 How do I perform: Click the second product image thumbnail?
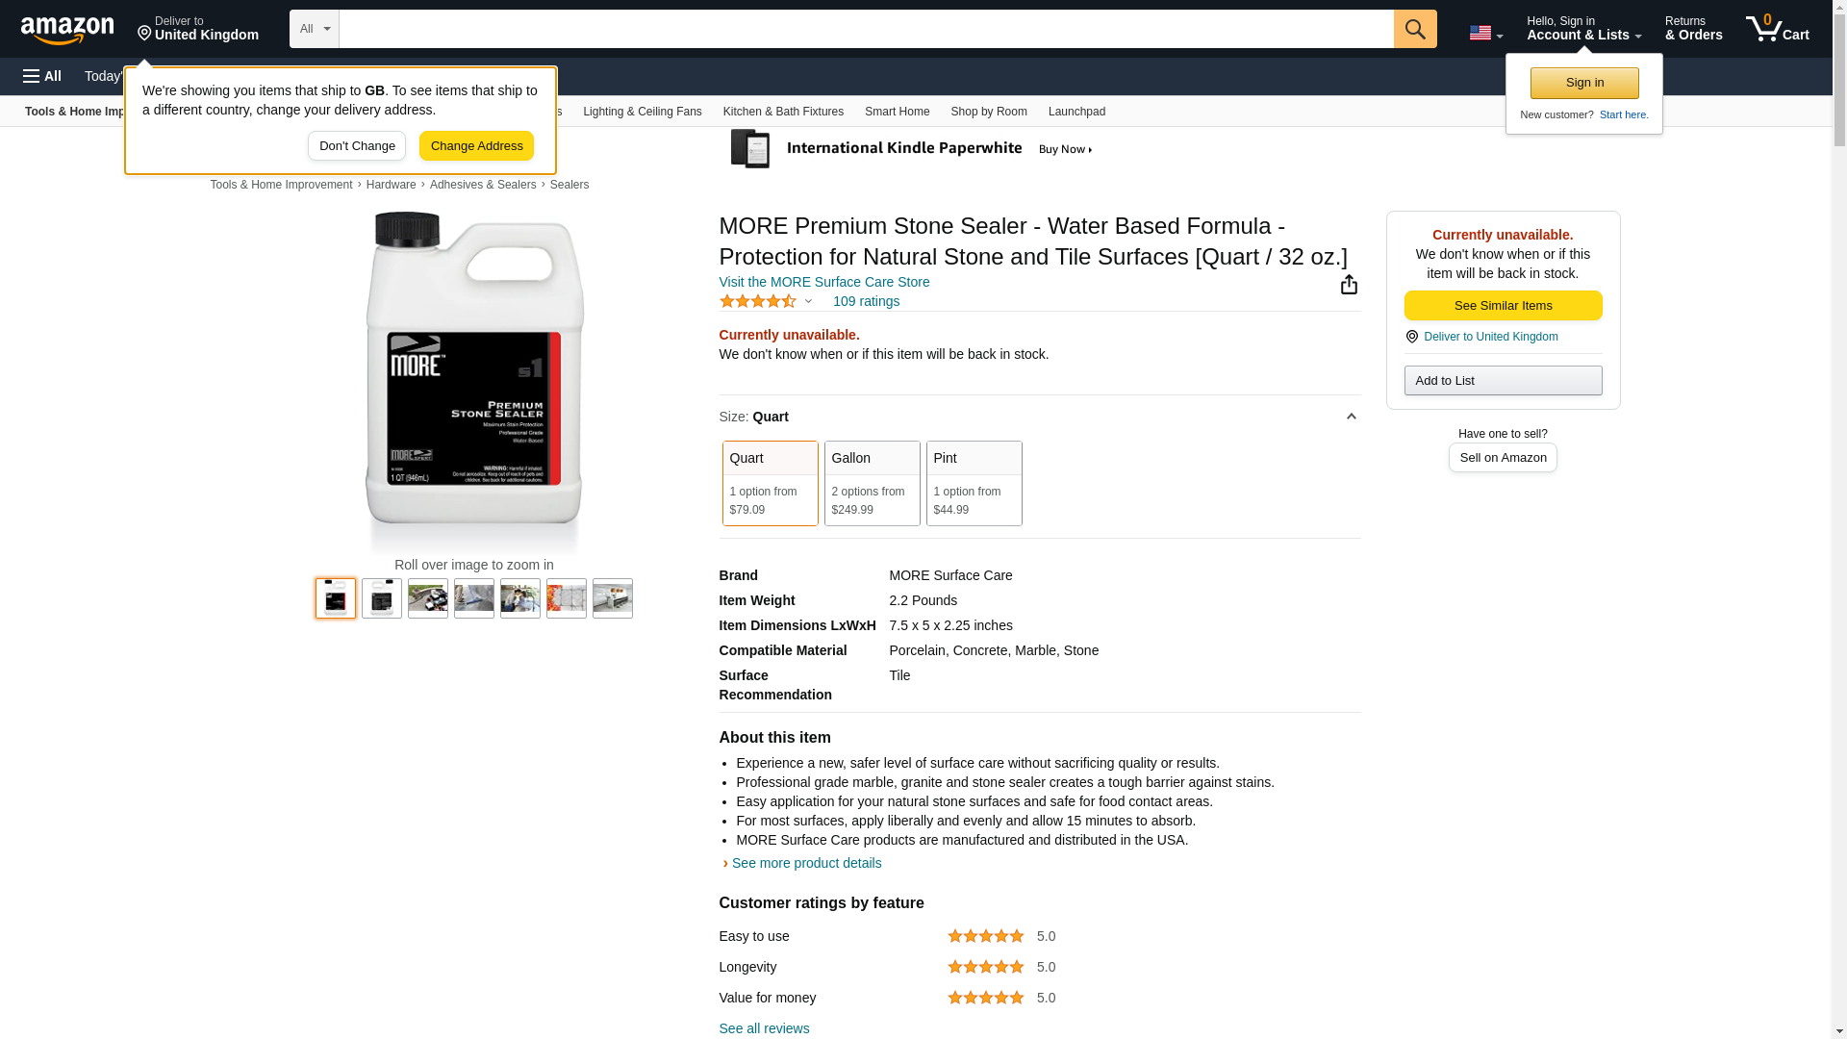tap(382, 598)
